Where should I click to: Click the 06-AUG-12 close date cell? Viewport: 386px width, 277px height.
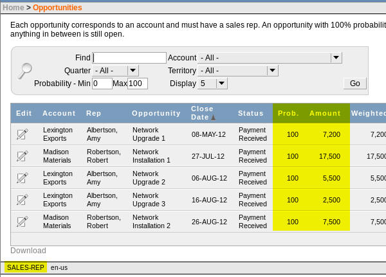click(209, 178)
